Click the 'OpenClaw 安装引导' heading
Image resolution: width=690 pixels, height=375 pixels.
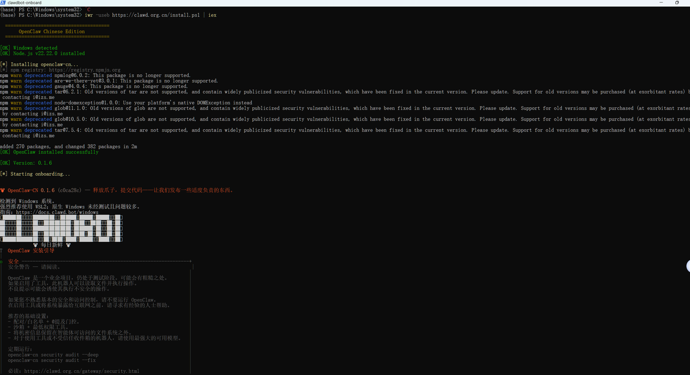(31, 251)
